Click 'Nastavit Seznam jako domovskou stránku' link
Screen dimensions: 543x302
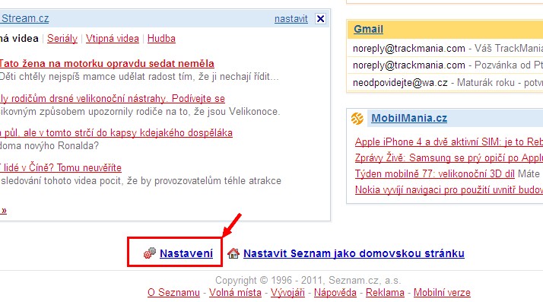click(354, 253)
